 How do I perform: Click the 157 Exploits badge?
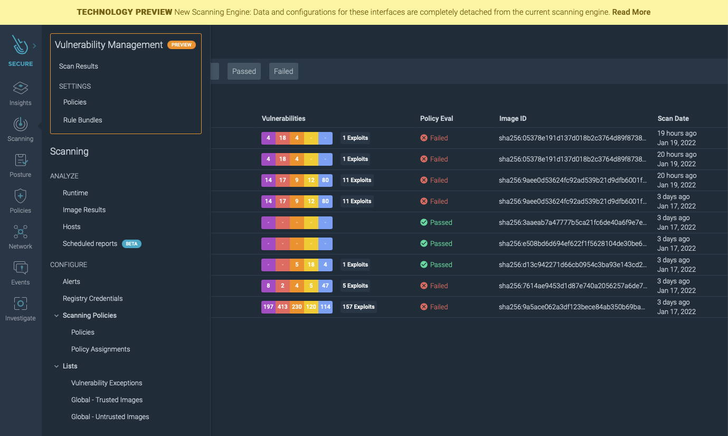point(358,307)
